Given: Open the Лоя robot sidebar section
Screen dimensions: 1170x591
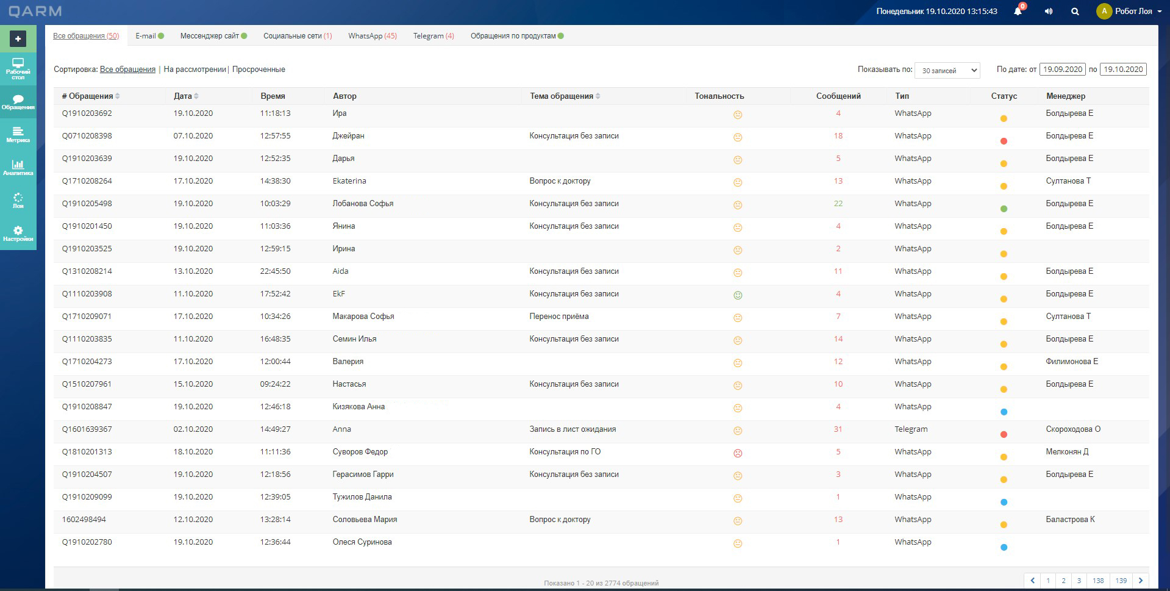Looking at the screenshot, I should tap(18, 201).
